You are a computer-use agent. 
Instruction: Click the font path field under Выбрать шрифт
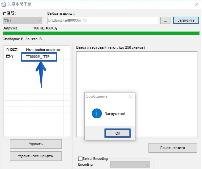coord(102,20)
